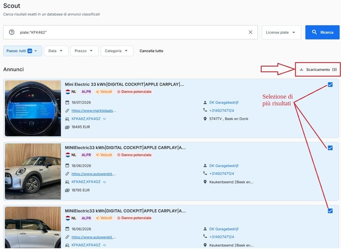Click Danno potenziale badge in third listing
This screenshot has height=249, width=341.
[134, 218]
